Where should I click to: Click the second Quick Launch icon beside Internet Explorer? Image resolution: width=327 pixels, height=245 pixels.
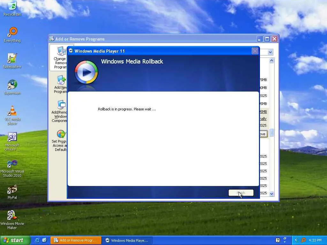click(x=44, y=240)
